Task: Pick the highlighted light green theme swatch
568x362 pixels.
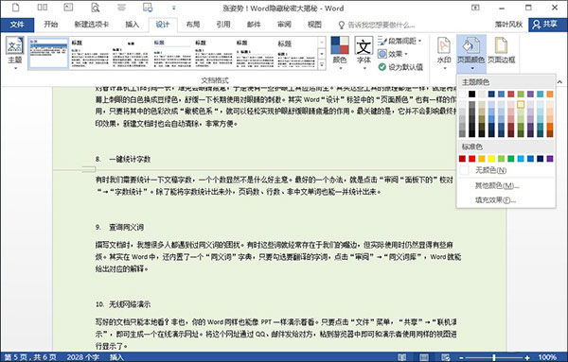Action: pos(521,105)
